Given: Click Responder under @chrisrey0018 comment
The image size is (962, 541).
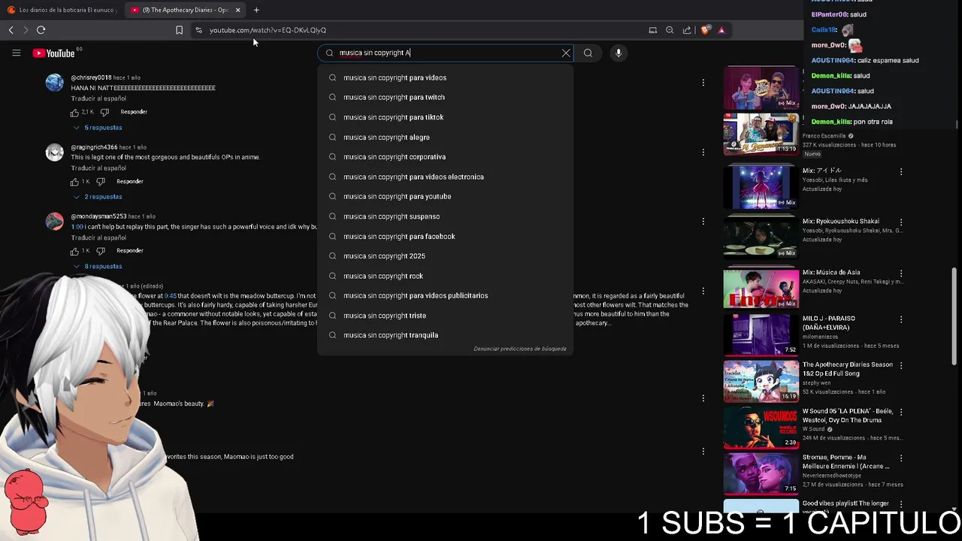Looking at the screenshot, I should pyautogui.click(x=134, y=112).
